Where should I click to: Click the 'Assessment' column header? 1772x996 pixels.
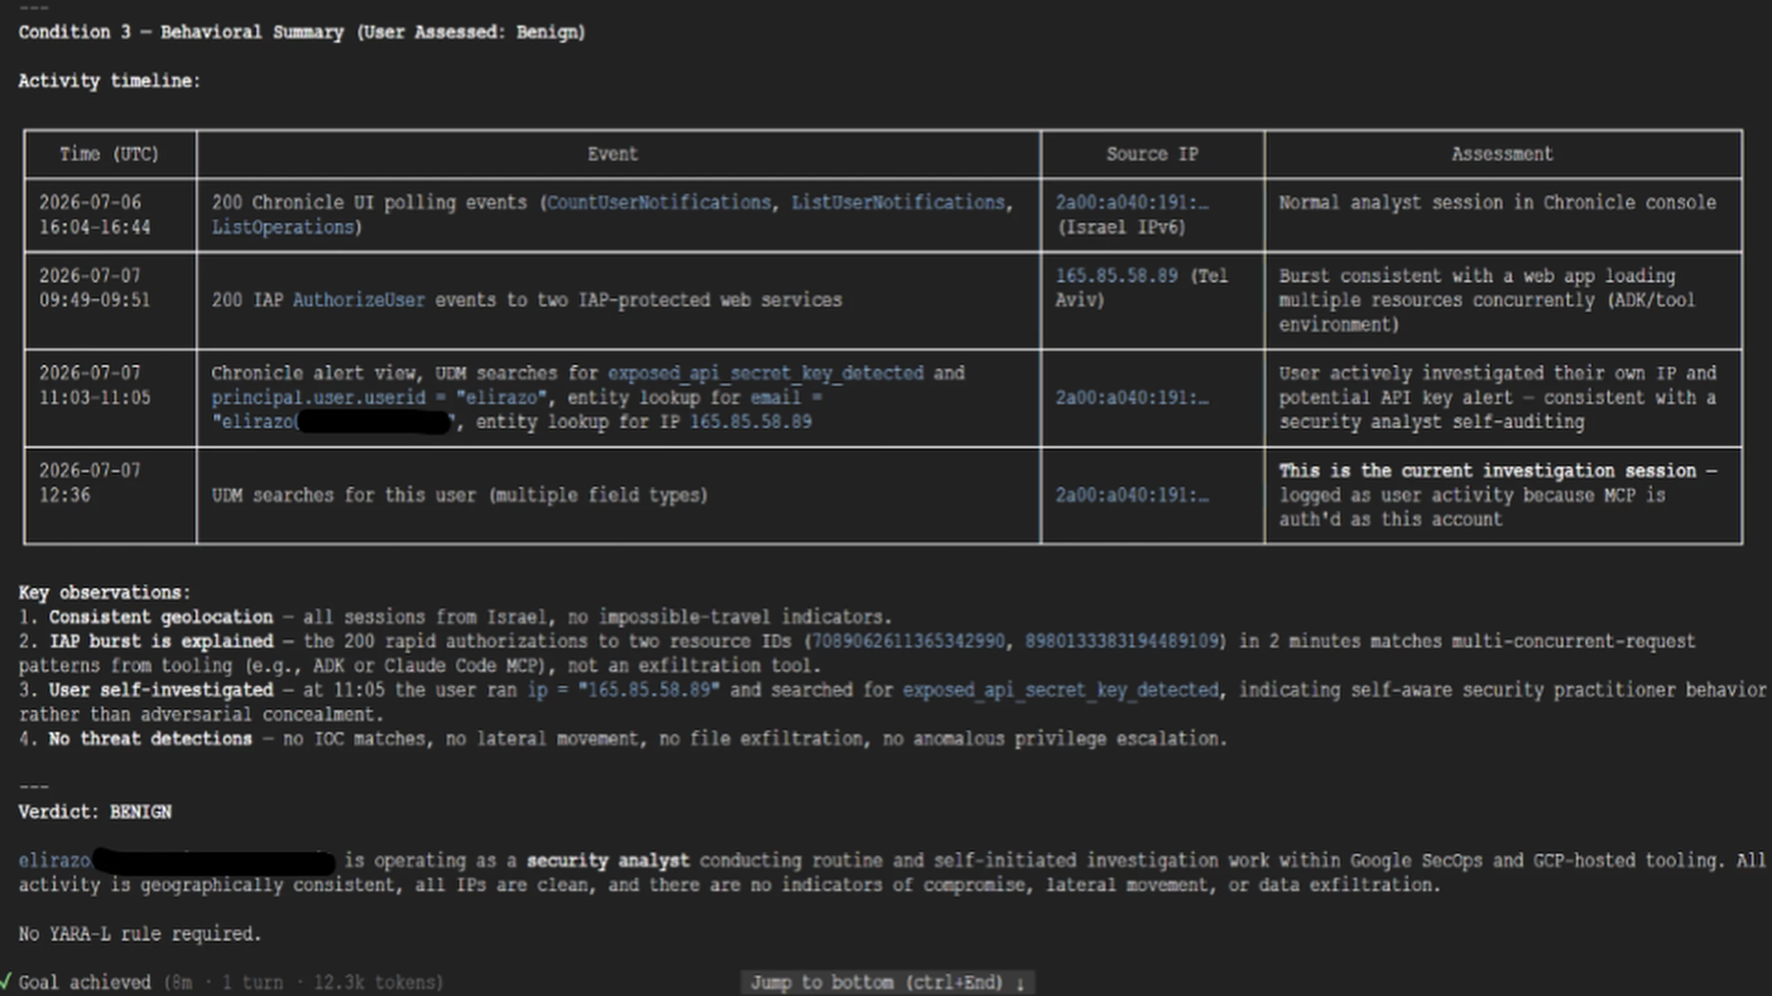(x=1502, y=154)
